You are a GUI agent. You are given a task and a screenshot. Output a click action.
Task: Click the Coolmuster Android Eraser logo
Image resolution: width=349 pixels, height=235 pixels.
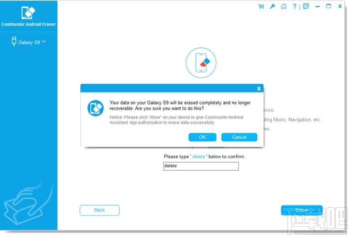coord(28,13)
